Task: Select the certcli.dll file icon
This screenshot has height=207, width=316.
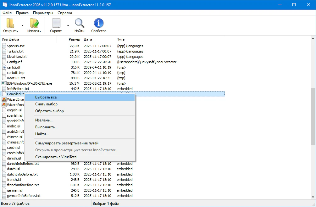Action: (x=4, y=67)
